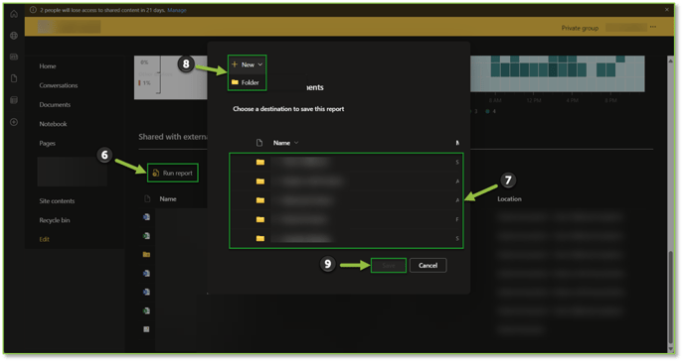The width and height of the screenshot is (683, 362).
Task: Click the Edit link in the left navigation
Action: click(44, 239)
